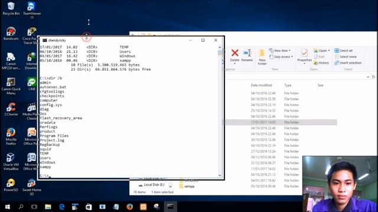This screenshot has width=378, height=212.
Task: Expand the address bar history chevron
Action: click(x=368, y=77)
